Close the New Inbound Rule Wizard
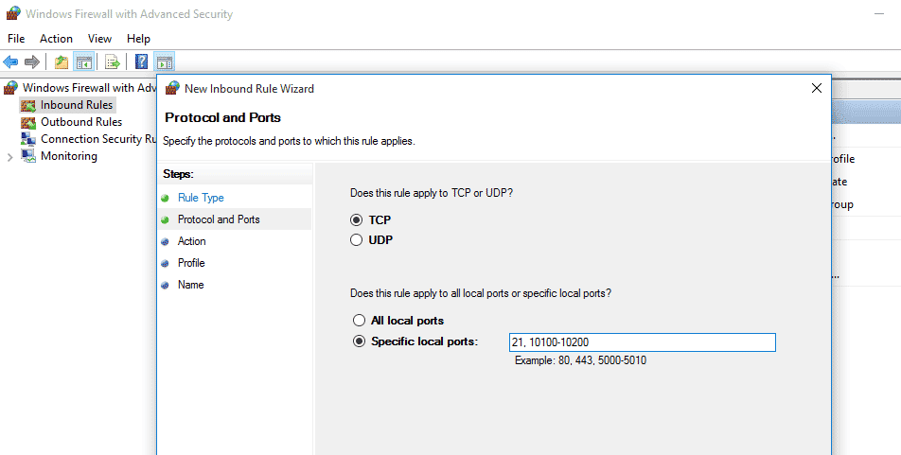 click(x=817, y=88)
